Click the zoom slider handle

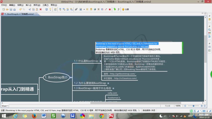[194, 106]
